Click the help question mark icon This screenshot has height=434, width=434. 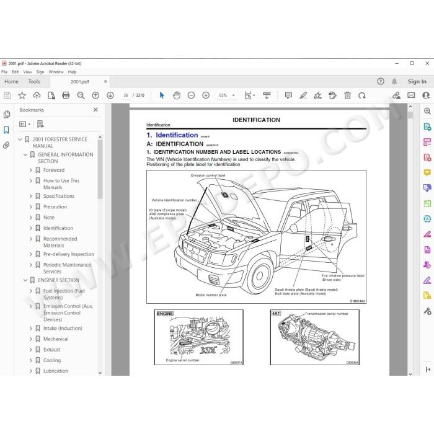(x=381, y=81)
